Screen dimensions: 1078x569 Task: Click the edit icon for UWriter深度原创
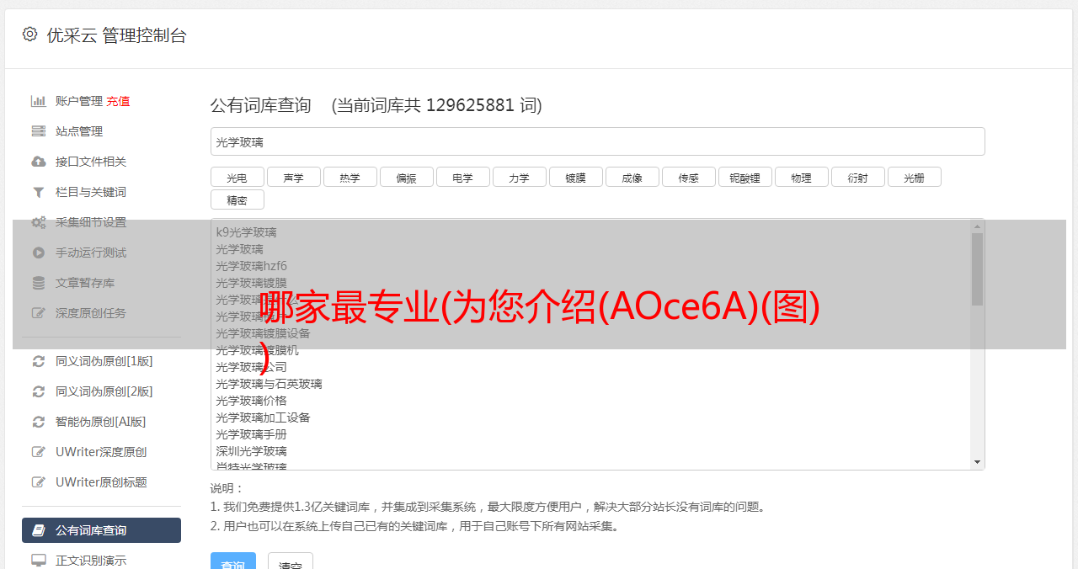pyautogui.click(x=38, y=452)
